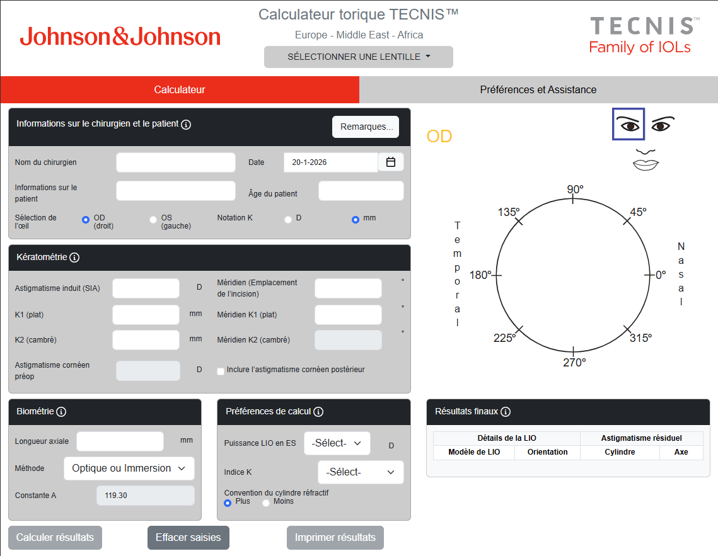
Task: Click the Kératométrie info icon
Action: click(74, 258)
